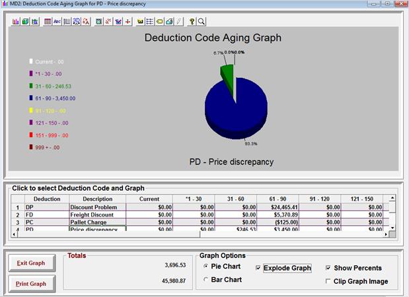Click the 3,696.53 total value
409x297 pixels.
click(x=175, y=265)
